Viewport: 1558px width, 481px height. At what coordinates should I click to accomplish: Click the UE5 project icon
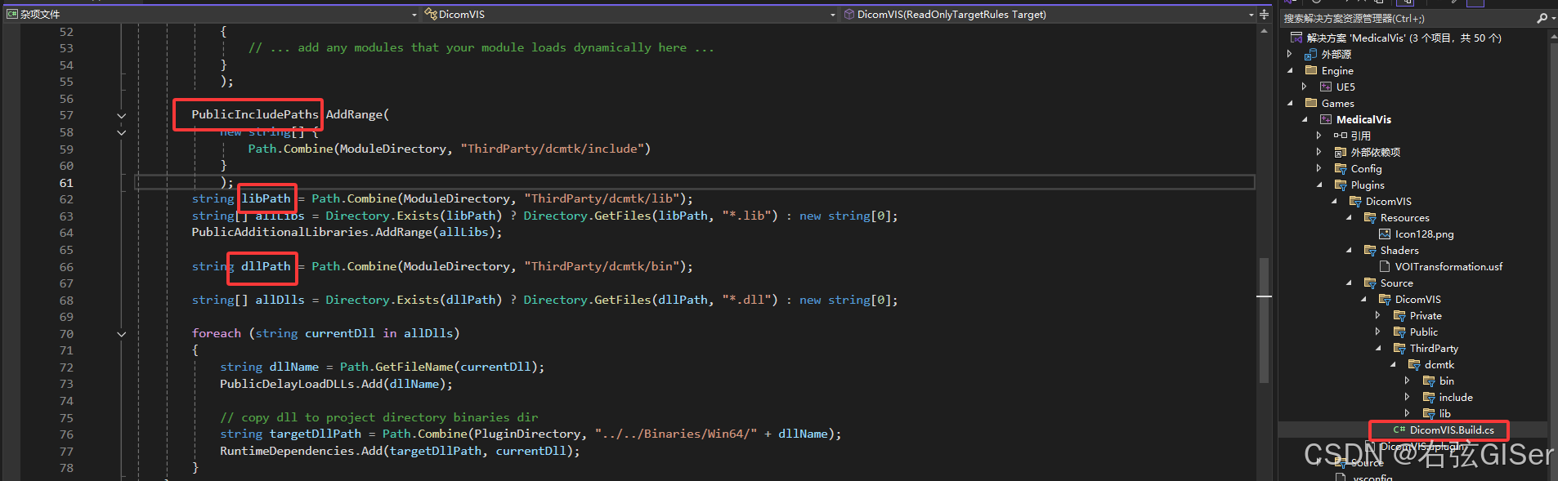(1325, 87)
